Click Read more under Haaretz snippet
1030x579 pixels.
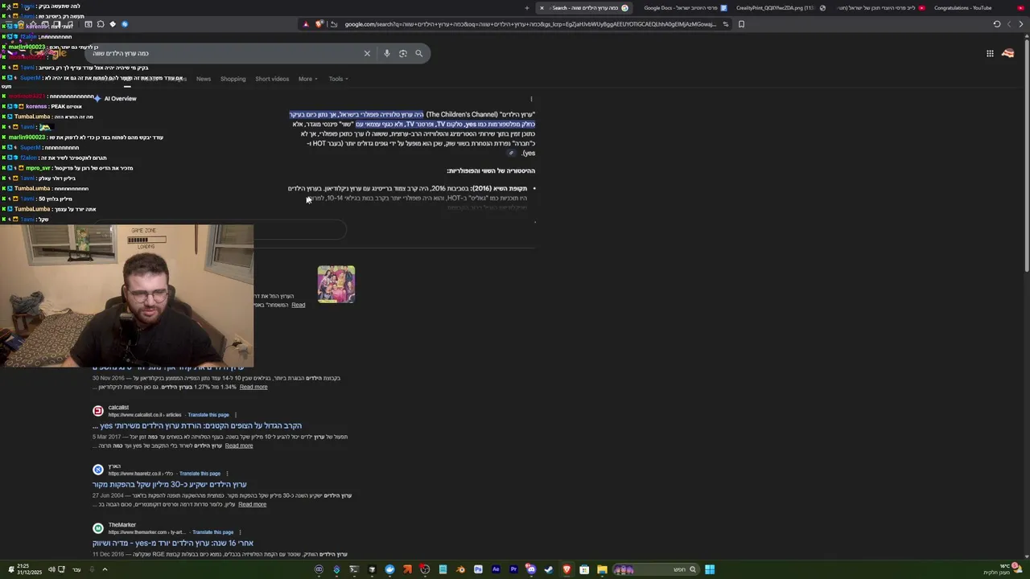(x=252, y=504)
